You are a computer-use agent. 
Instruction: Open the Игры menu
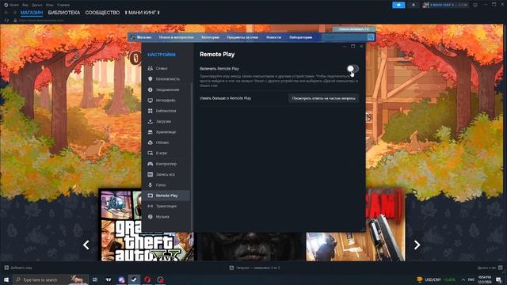[x=49, y=5]
